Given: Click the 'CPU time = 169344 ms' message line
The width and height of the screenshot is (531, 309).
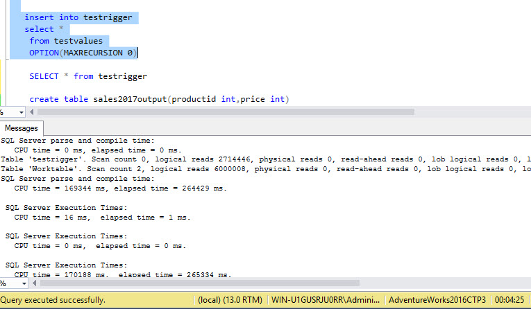Looking at the screenshot, I should [121, 188].
